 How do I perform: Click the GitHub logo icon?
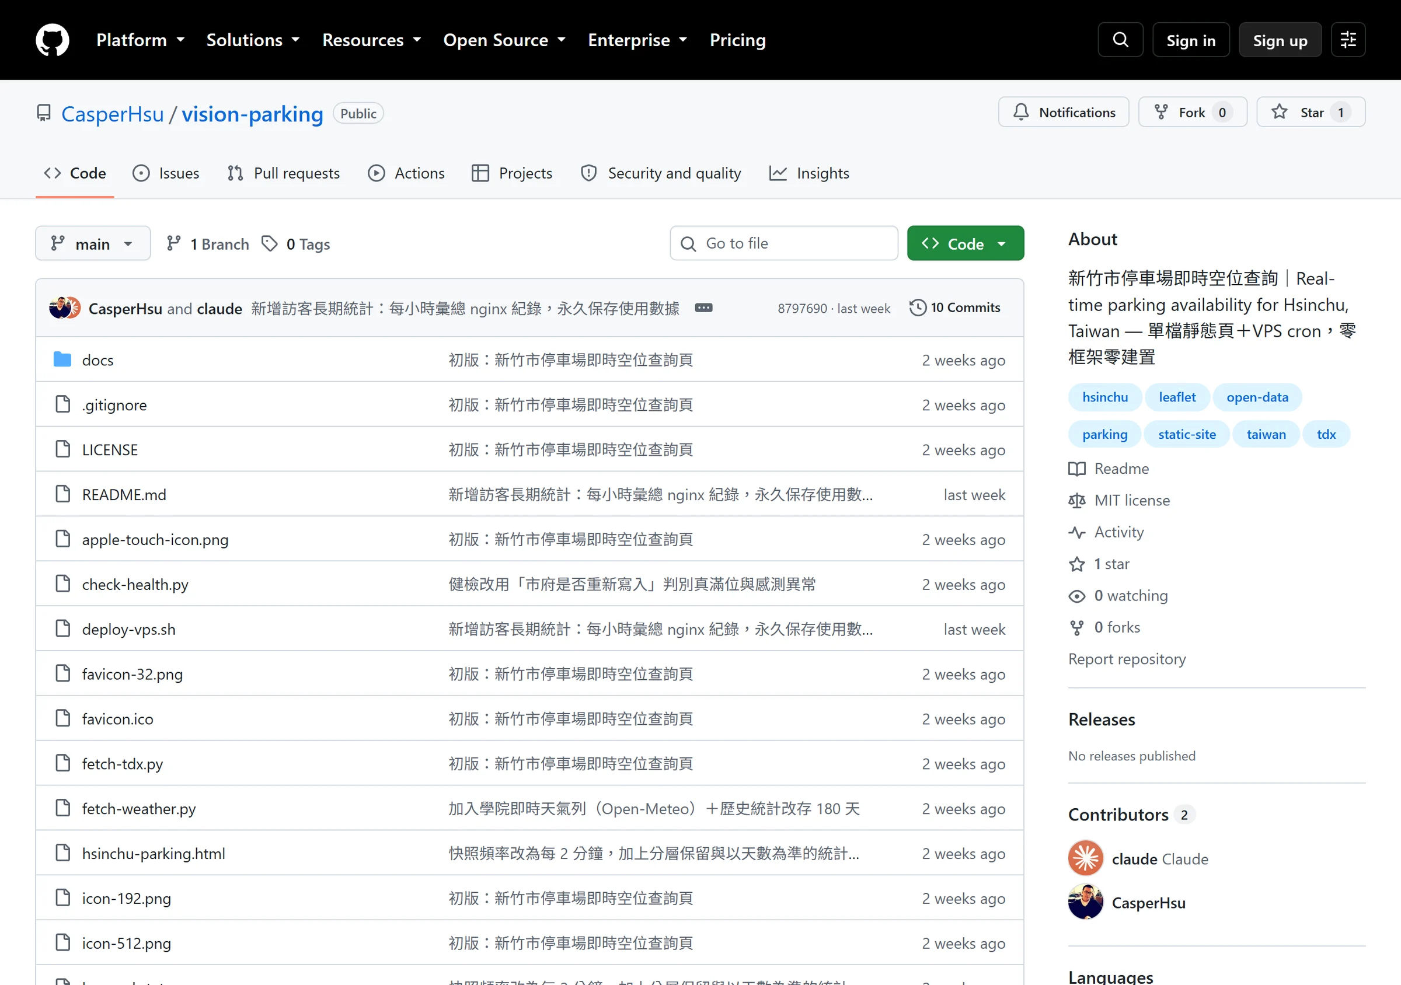click(53, 40)
